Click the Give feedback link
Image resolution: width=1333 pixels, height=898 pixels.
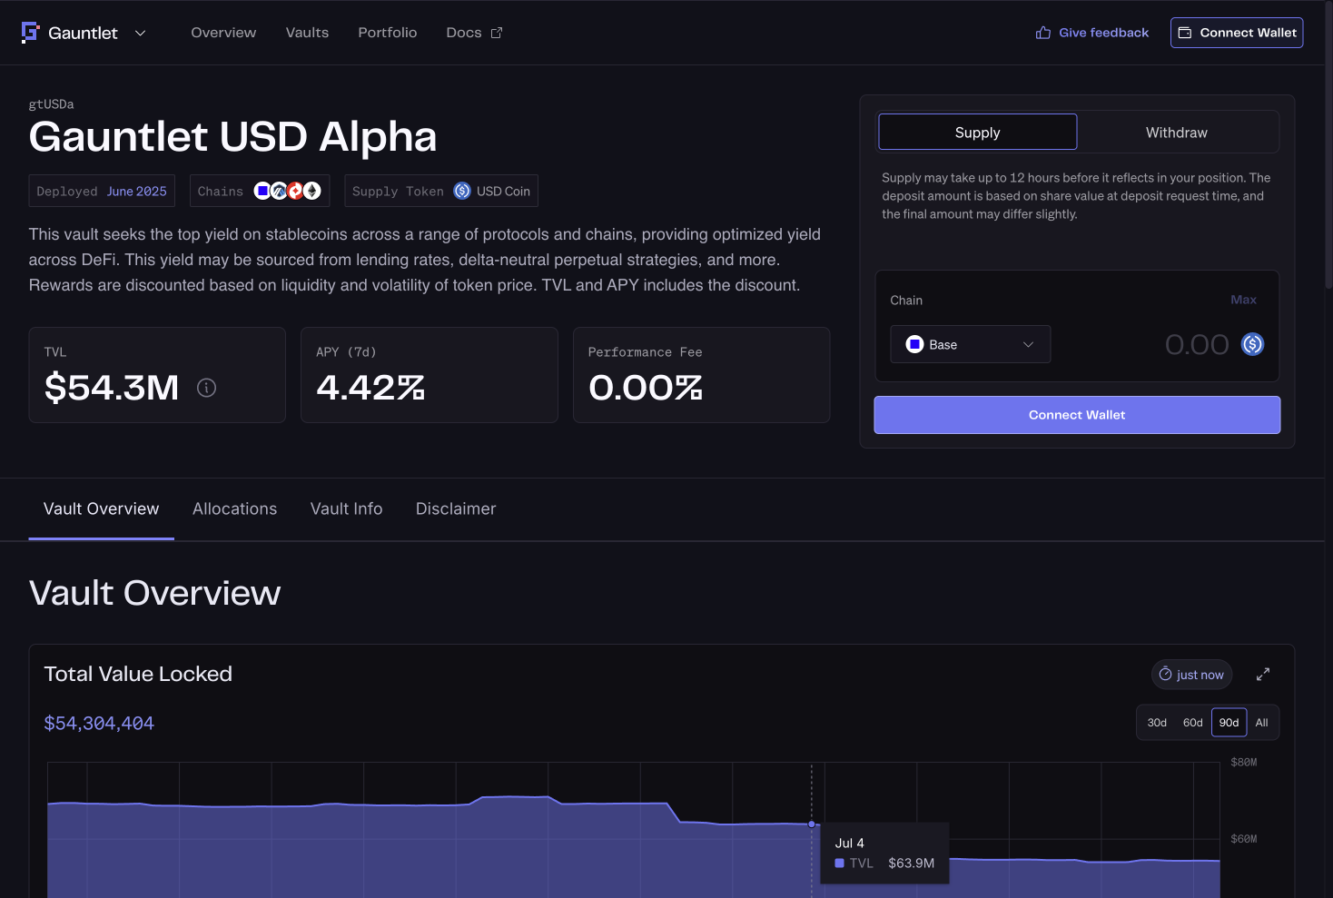click(1103, 33)
